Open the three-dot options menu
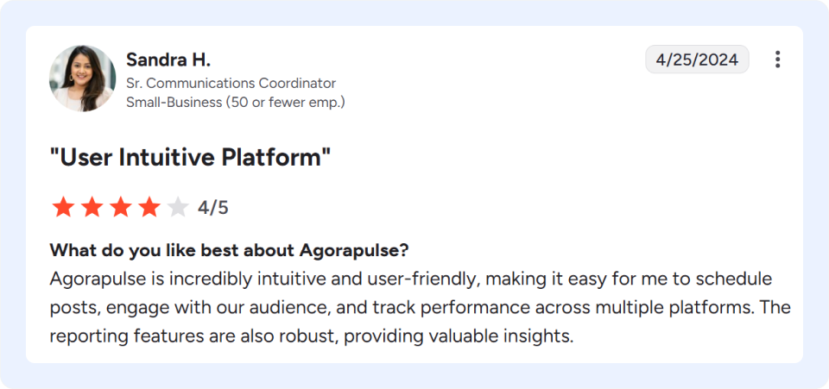The height and width of the screenshot is (389, 829). click(x=777, y=60)
